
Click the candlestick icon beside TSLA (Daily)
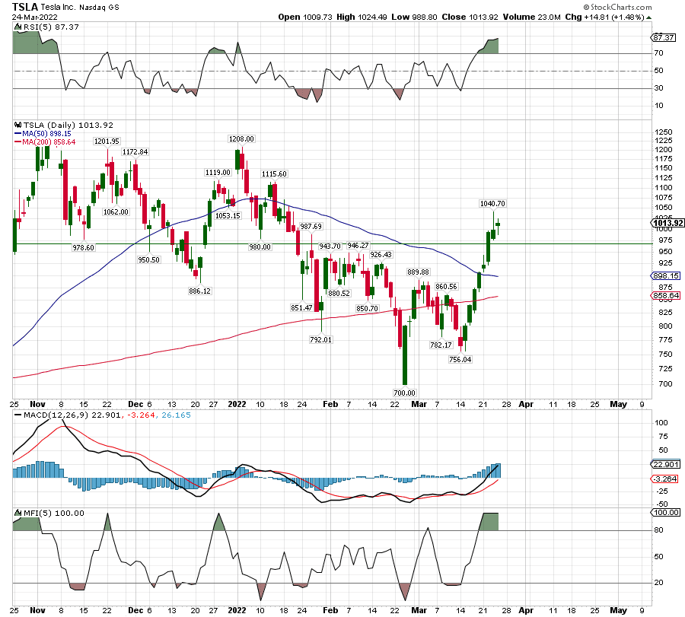point(18,125)
